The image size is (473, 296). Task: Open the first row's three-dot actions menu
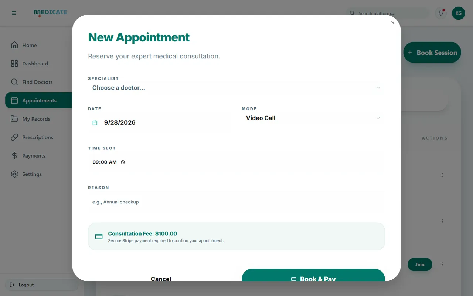pos(442,175)
